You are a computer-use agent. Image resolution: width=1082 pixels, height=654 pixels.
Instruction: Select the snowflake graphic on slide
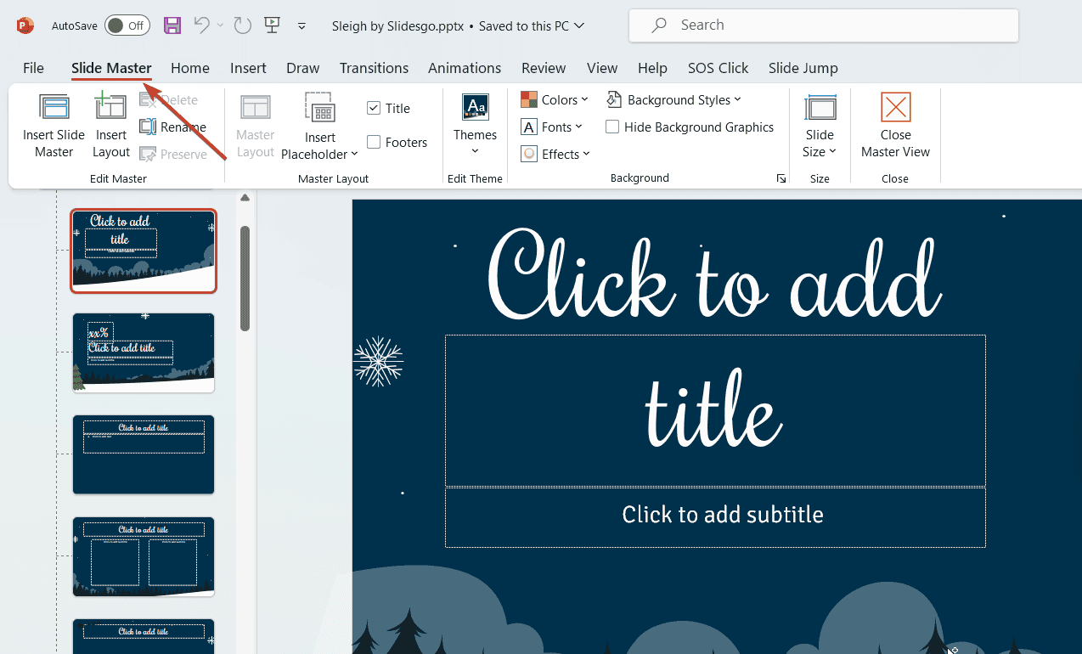378,361
